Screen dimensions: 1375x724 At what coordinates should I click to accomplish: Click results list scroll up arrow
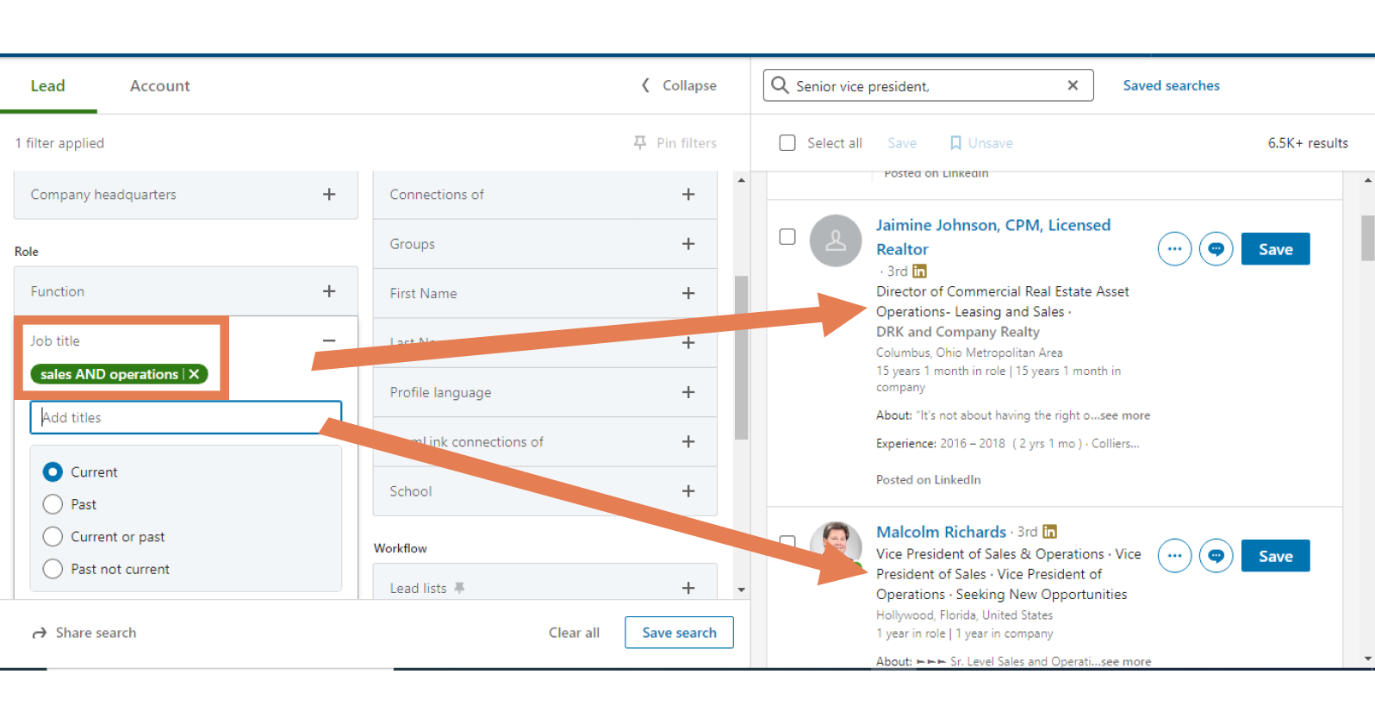coord(1368,180)
